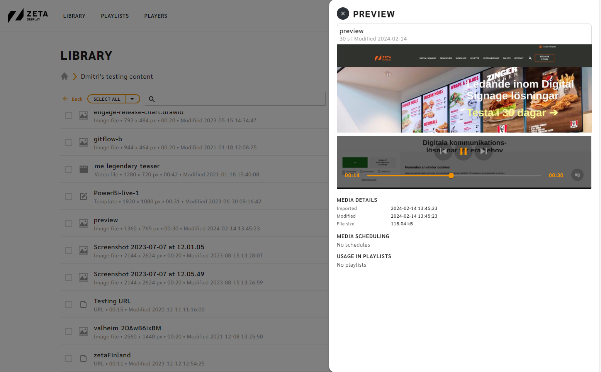
Task: Click the PowerBi-live-1 template edit icon
Action: coord(83,196)
